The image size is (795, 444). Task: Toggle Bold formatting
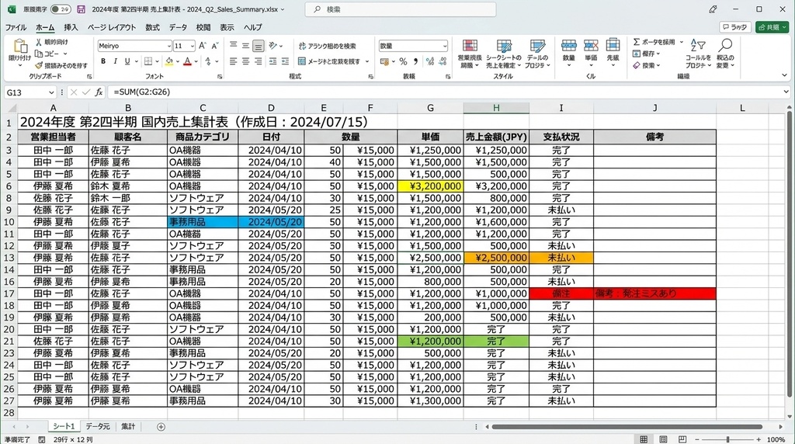tap(103, 61)
